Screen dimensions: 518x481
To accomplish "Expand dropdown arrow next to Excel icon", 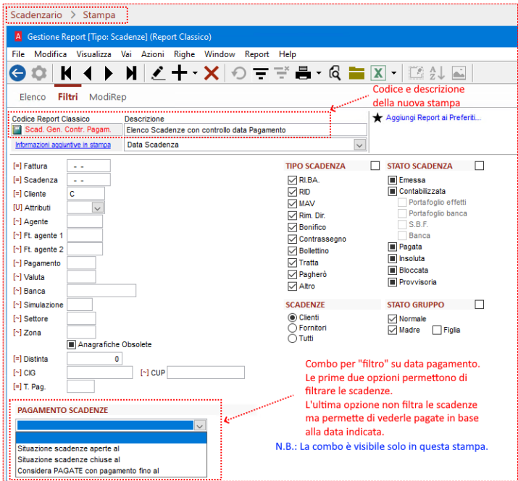I will [394, 73].
